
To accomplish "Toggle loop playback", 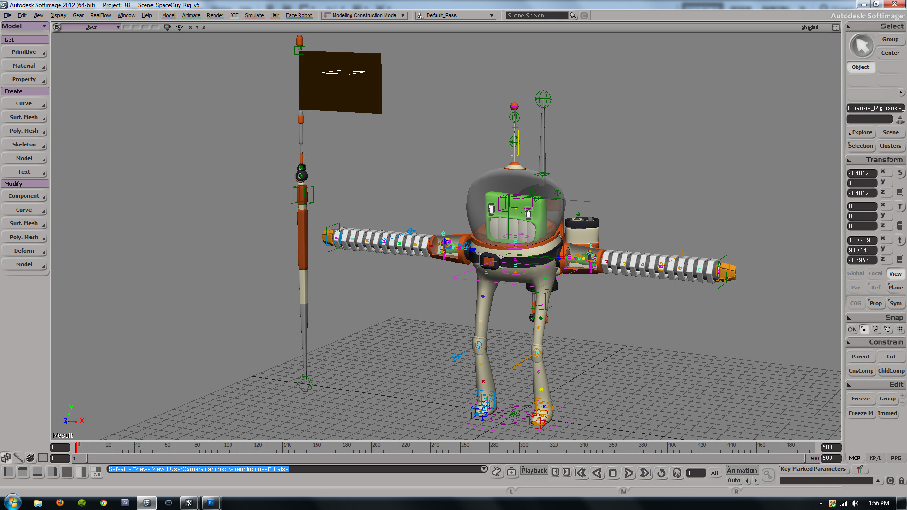I will 661,473.
